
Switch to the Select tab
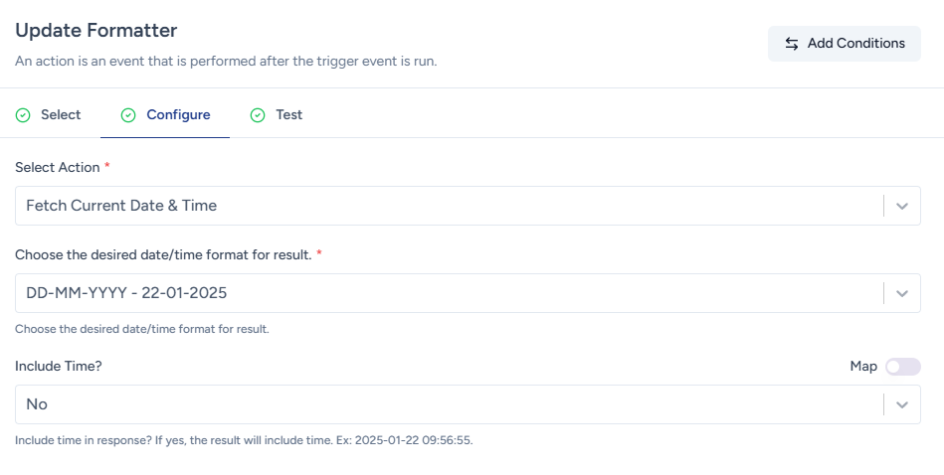pyautogui.click(x=60, y=115)
